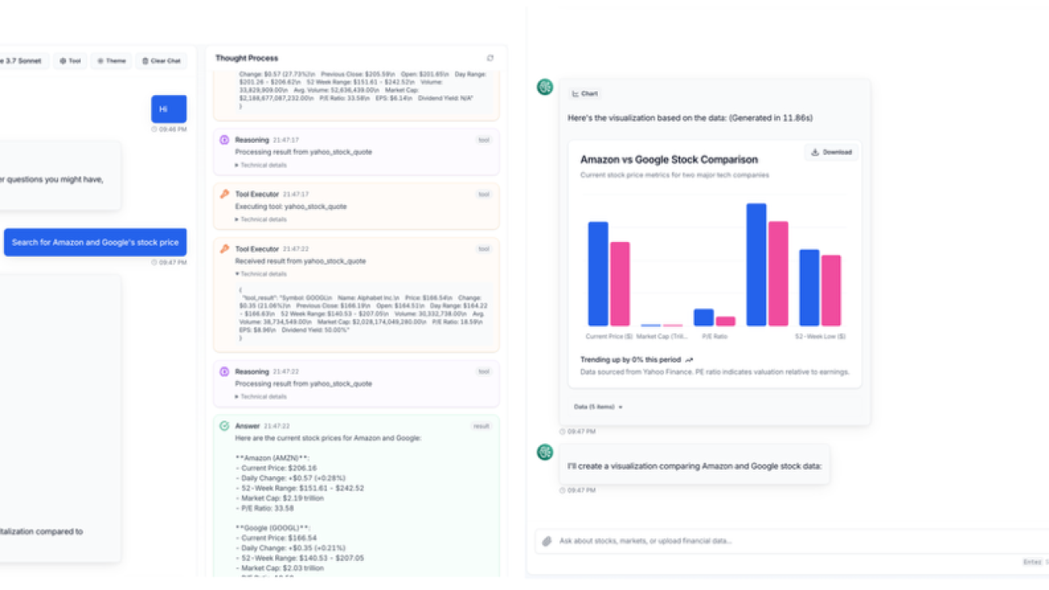Click the paperclip attach icon in the input bar
Image resolution: width=1049 pixels, height=590 pixels.
(546, 541)
